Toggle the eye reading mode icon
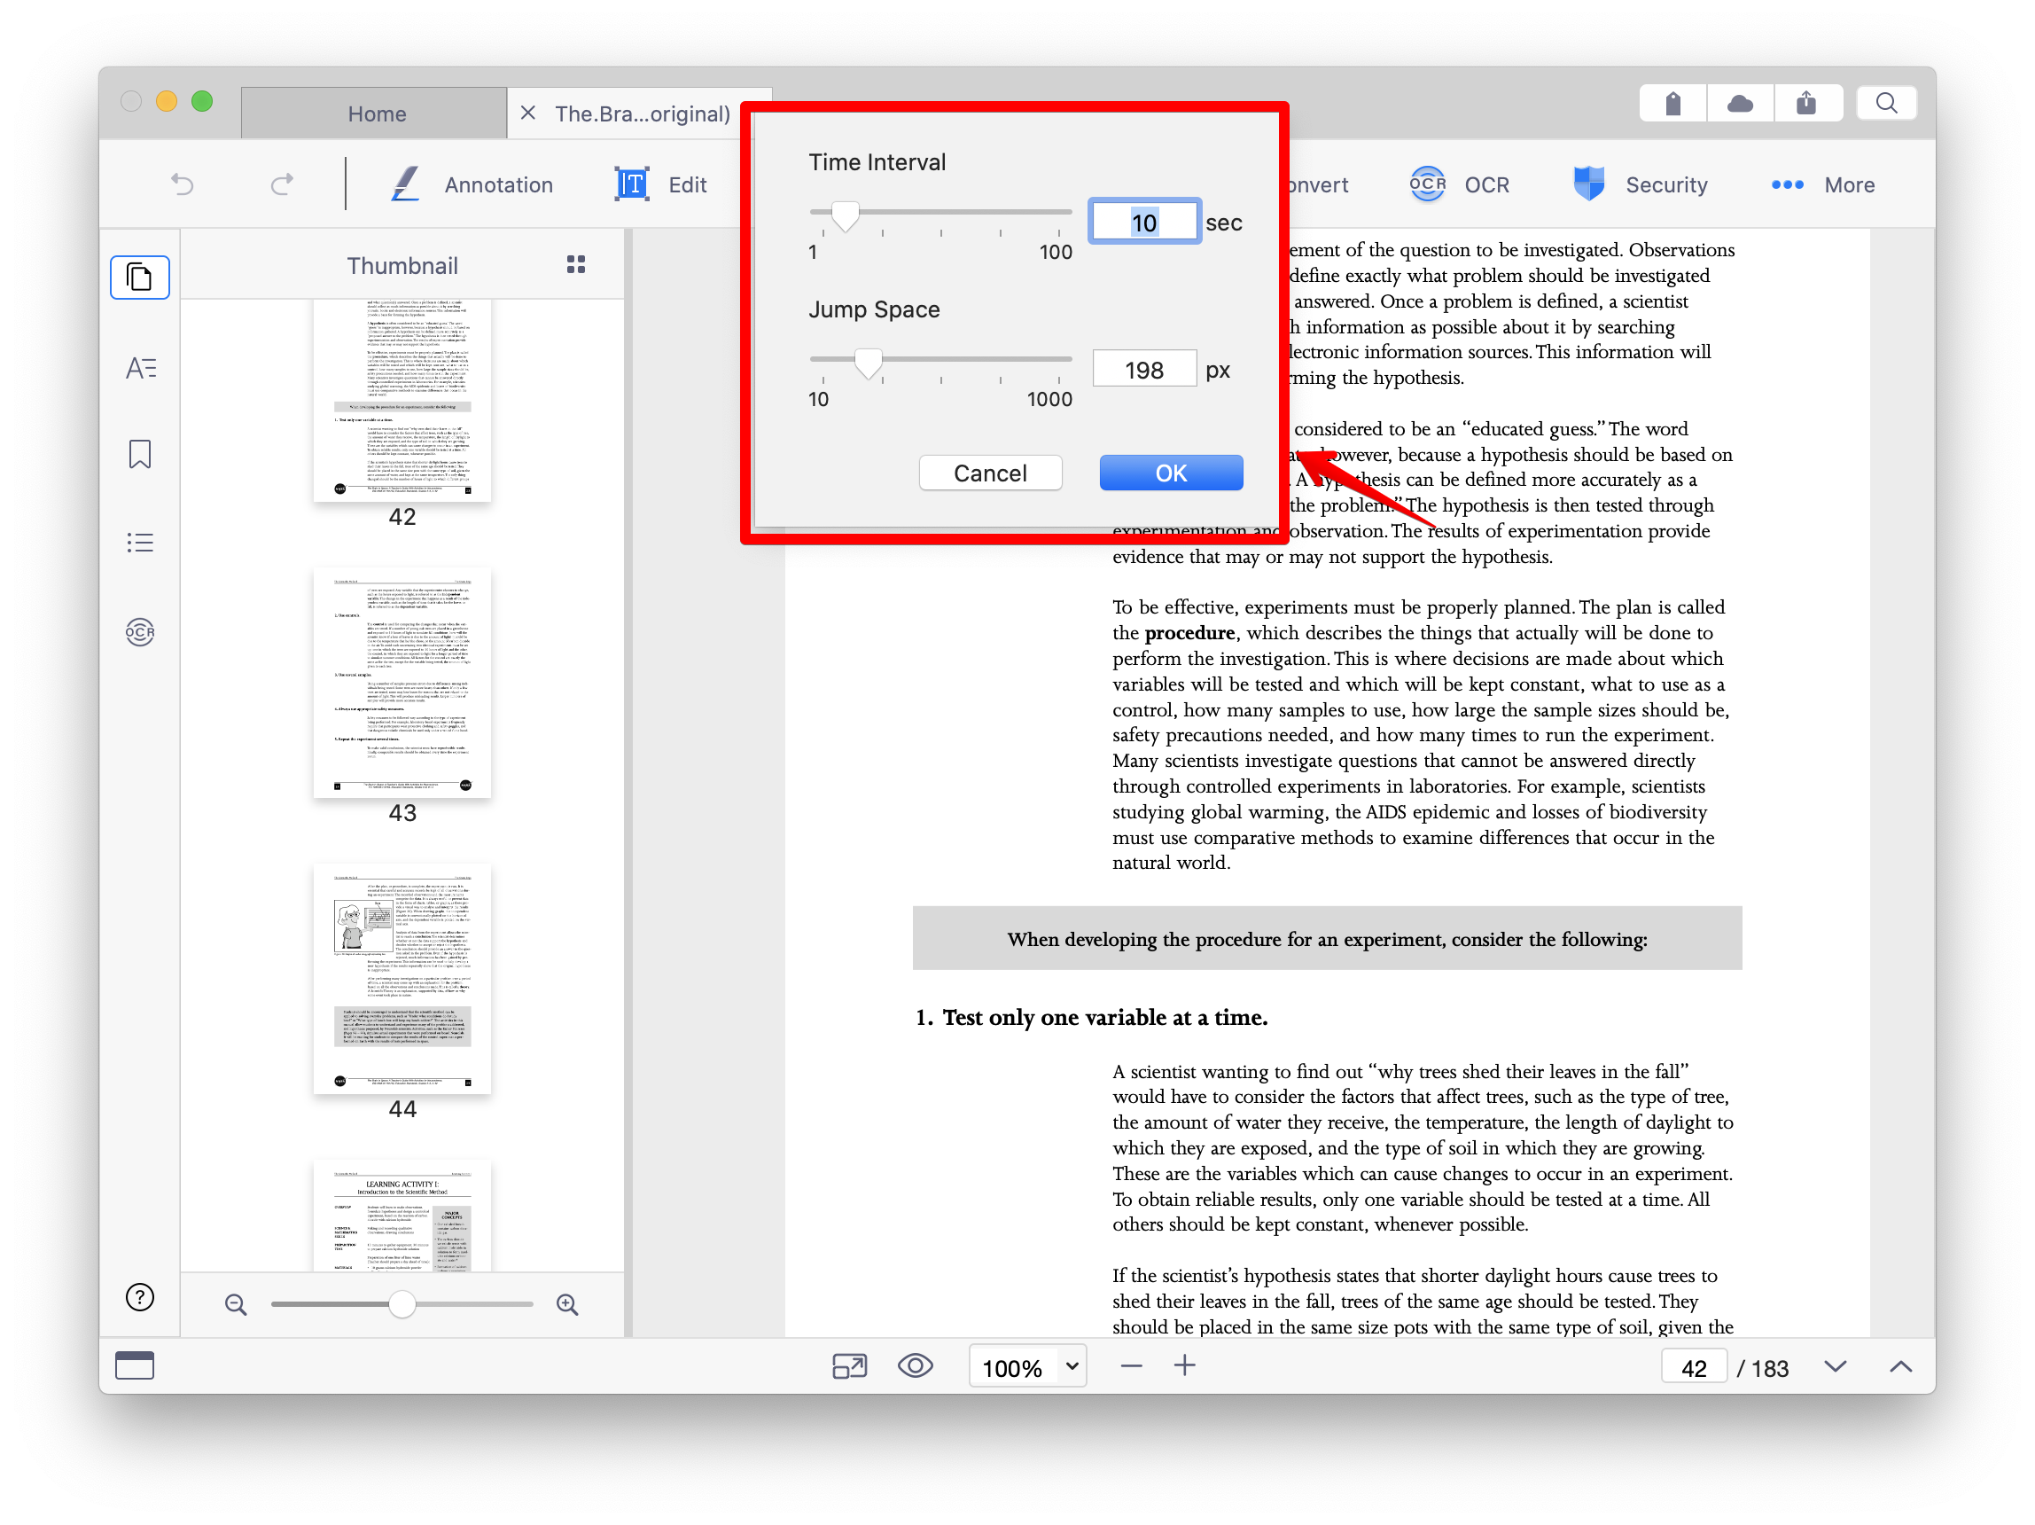 click(x=915, y=1365)
